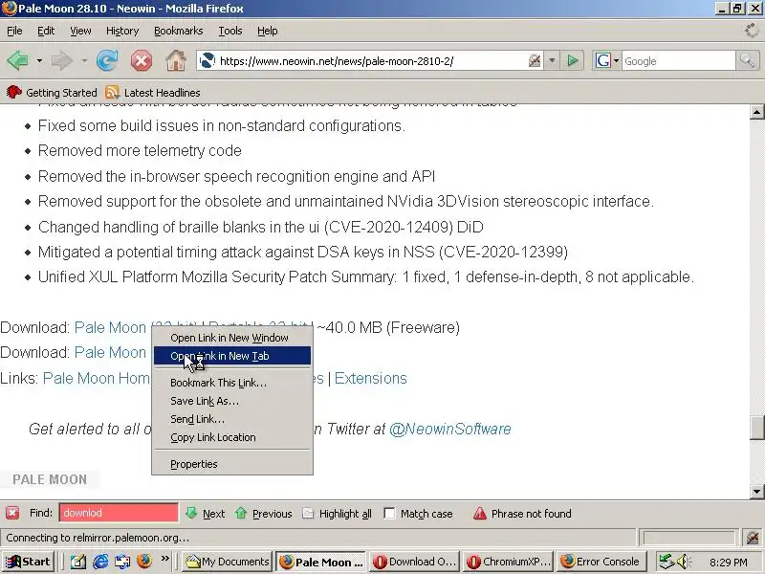Open the Extensions link
Viewport: 765px width, 574px height.
point(371,378)
